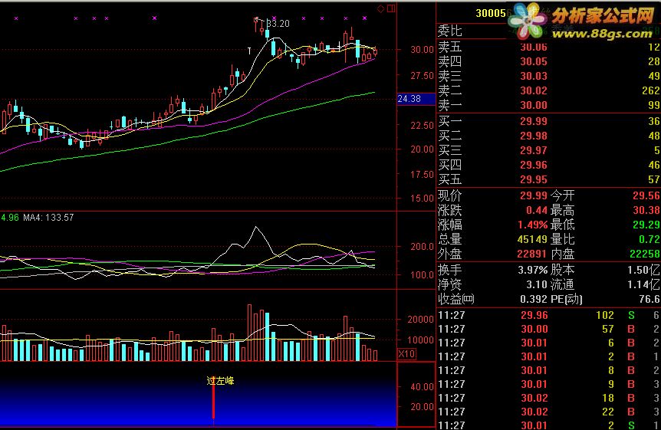
Task: Click the 收益(四) value 0.392
Action: pyautogui.click(x=533, y=299)
